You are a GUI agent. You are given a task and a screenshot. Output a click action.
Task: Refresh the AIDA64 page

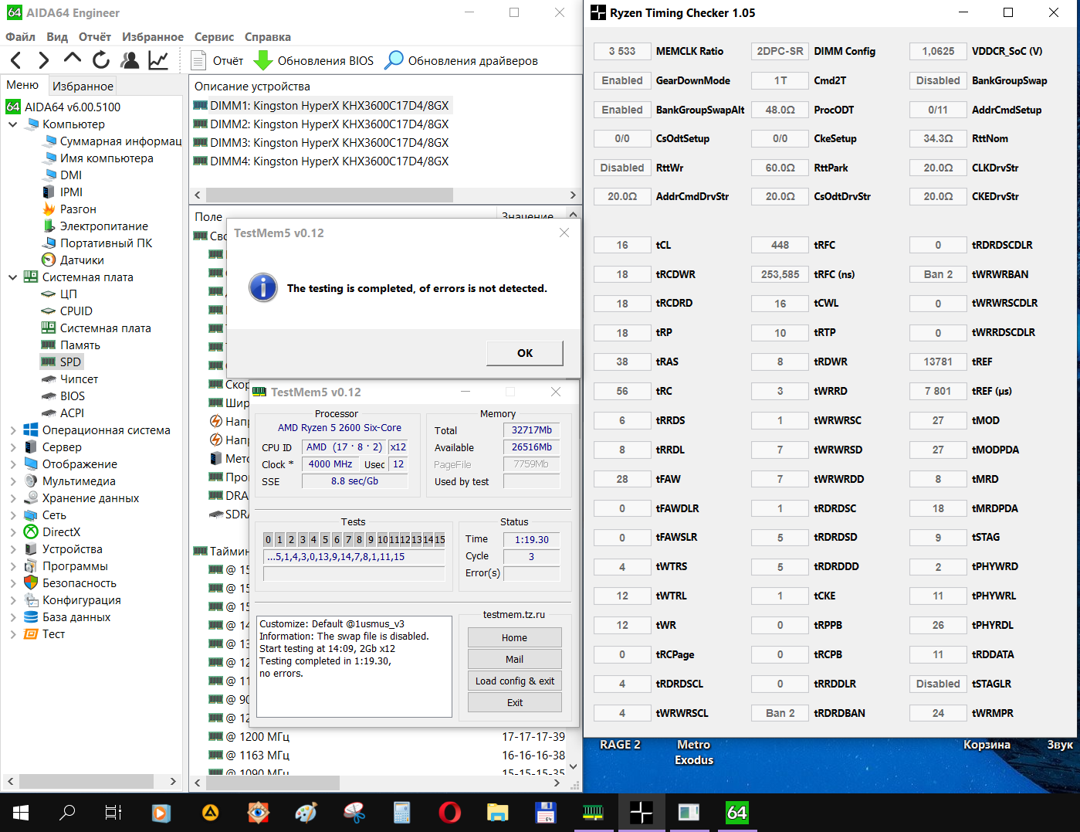(101, 60)
